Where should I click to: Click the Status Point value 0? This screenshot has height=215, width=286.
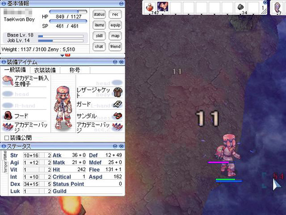[120, 184]
